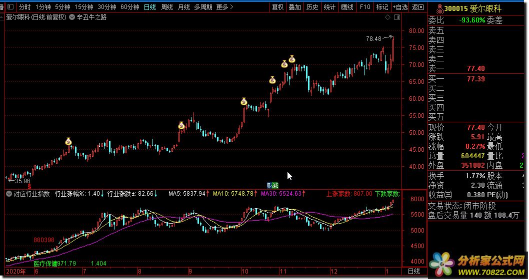This screenshot has width=529, height=280.
Task: Click month marker 12 on time axis
Action: click(x=333, y=271)
